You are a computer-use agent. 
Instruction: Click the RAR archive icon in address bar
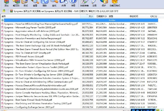click(11, 11)
